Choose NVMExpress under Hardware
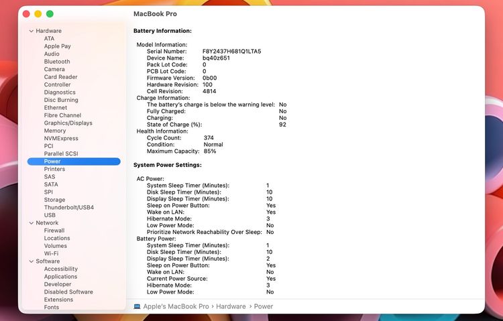This screenshot has height=321, width=503. point(61,139)
